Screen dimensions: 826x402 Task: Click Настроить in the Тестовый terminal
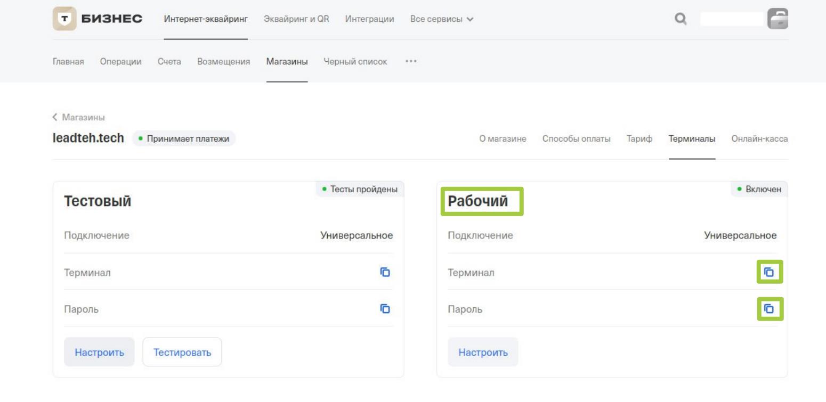[x=99, y=352]
